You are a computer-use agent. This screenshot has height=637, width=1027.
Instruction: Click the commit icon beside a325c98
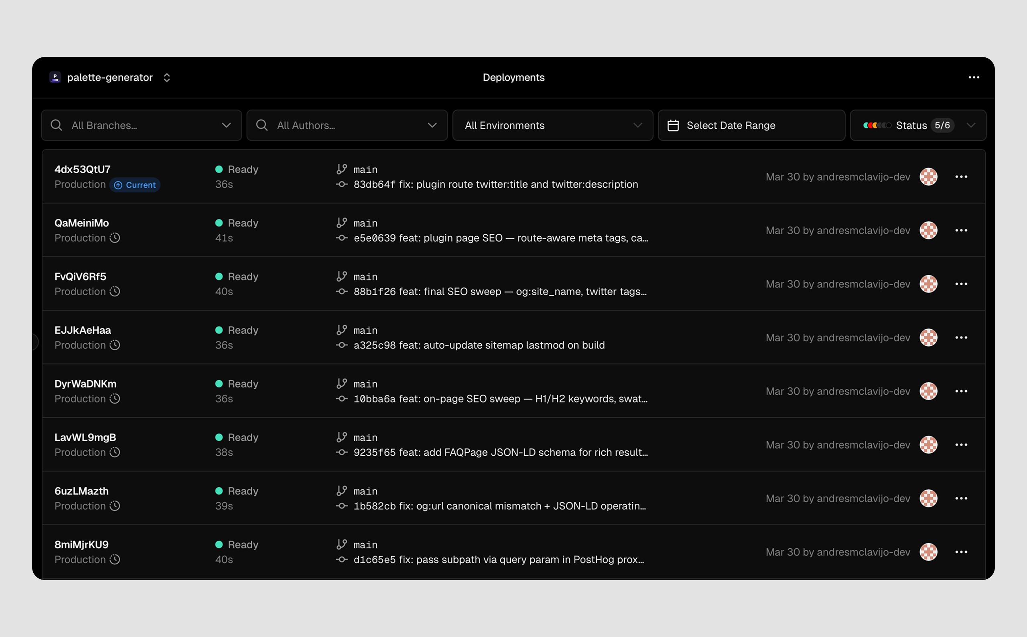pyautogui.click(x=342, y=345)
